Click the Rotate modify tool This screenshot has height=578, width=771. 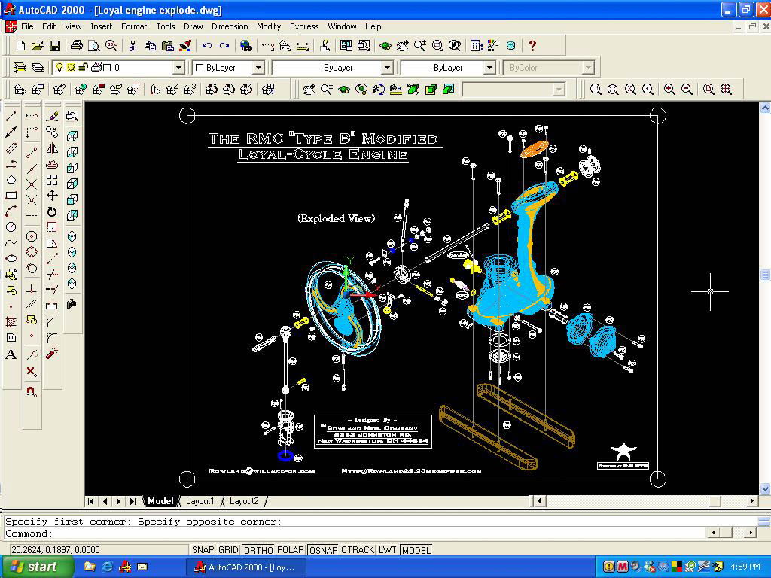pos(52,211)
